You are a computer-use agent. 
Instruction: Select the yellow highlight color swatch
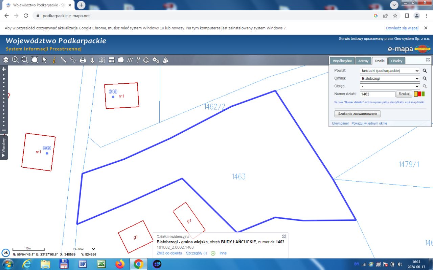tap(416, 94)
